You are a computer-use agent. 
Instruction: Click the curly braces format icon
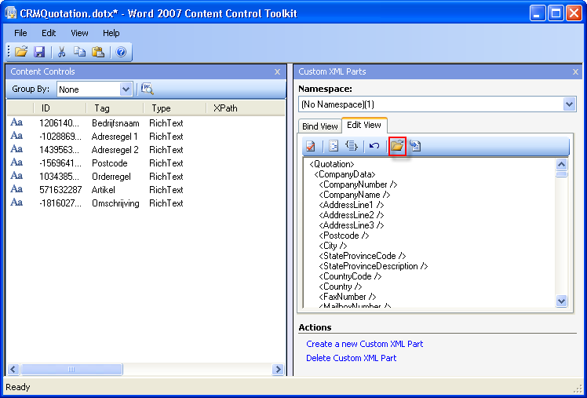[352, 146]
